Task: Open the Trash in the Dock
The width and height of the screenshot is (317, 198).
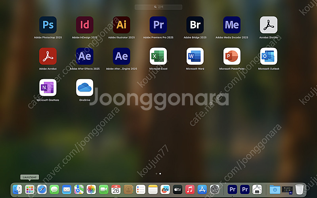Action: point(300,190)
